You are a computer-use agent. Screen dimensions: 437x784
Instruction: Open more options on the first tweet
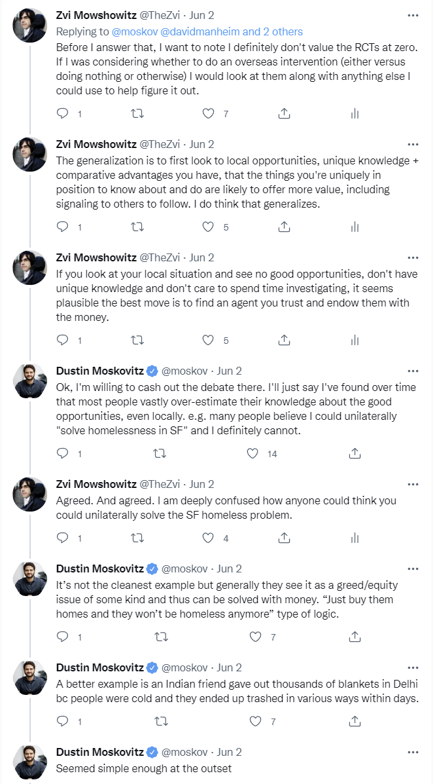[x=412, y=15]
